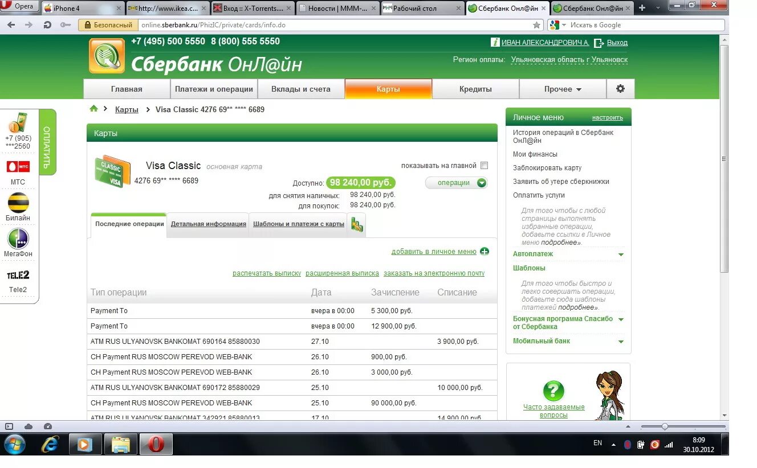Click region link Ульяновская область г Ульяновск
This screenshot has width=757, height=468.
[x=569, y=60]
